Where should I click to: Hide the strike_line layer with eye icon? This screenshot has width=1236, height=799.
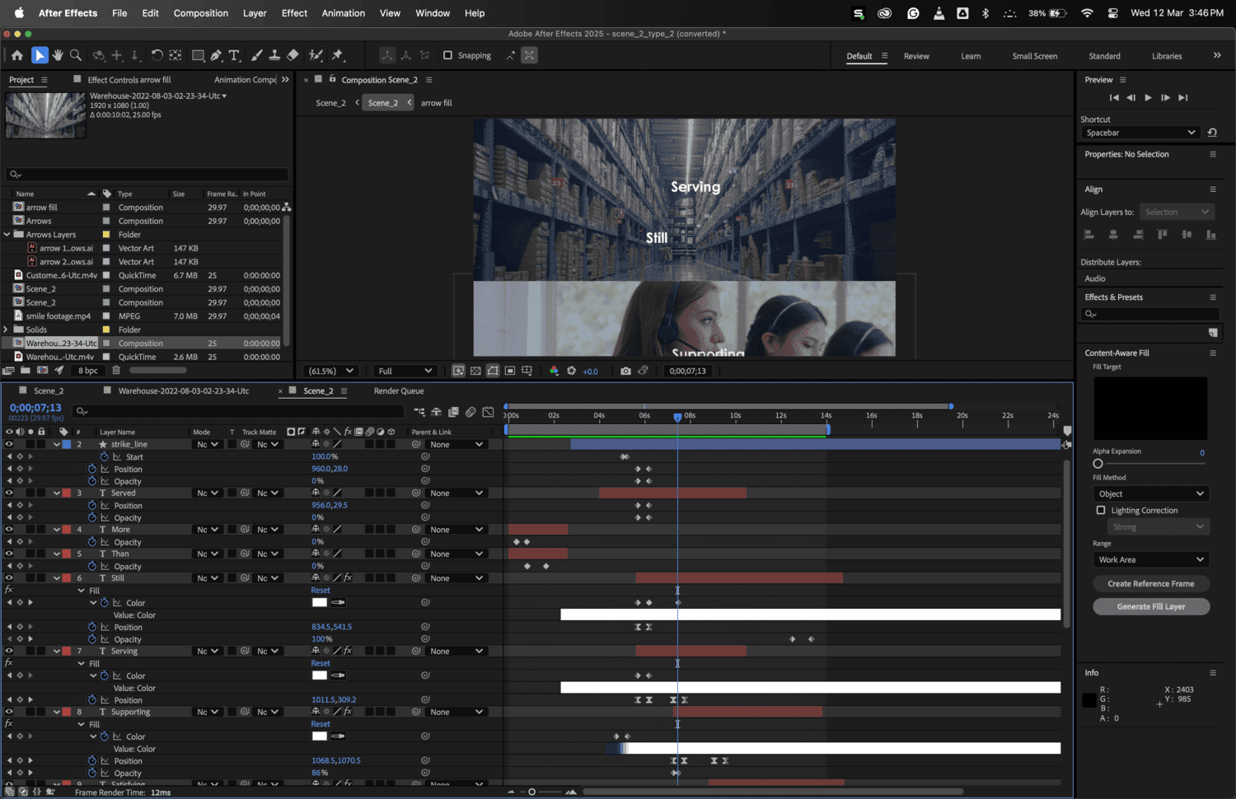[9, 444]
